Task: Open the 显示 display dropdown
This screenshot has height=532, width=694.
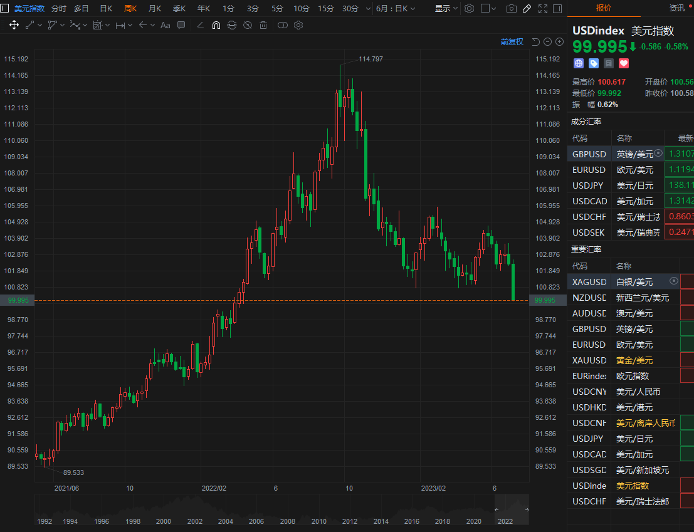Action: pyautogui.click(x=446, y=8)
